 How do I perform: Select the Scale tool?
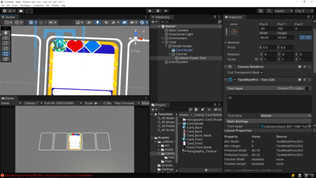(5, 48)
